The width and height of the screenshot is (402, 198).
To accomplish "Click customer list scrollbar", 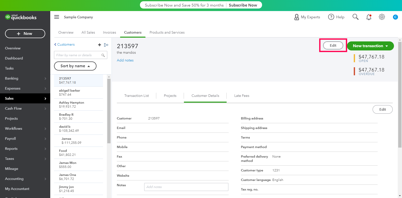I will [109, 111].
